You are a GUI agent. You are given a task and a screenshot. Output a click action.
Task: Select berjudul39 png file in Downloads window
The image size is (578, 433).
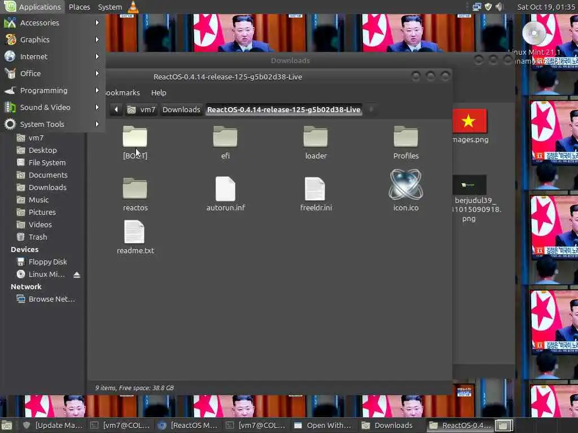470,199
